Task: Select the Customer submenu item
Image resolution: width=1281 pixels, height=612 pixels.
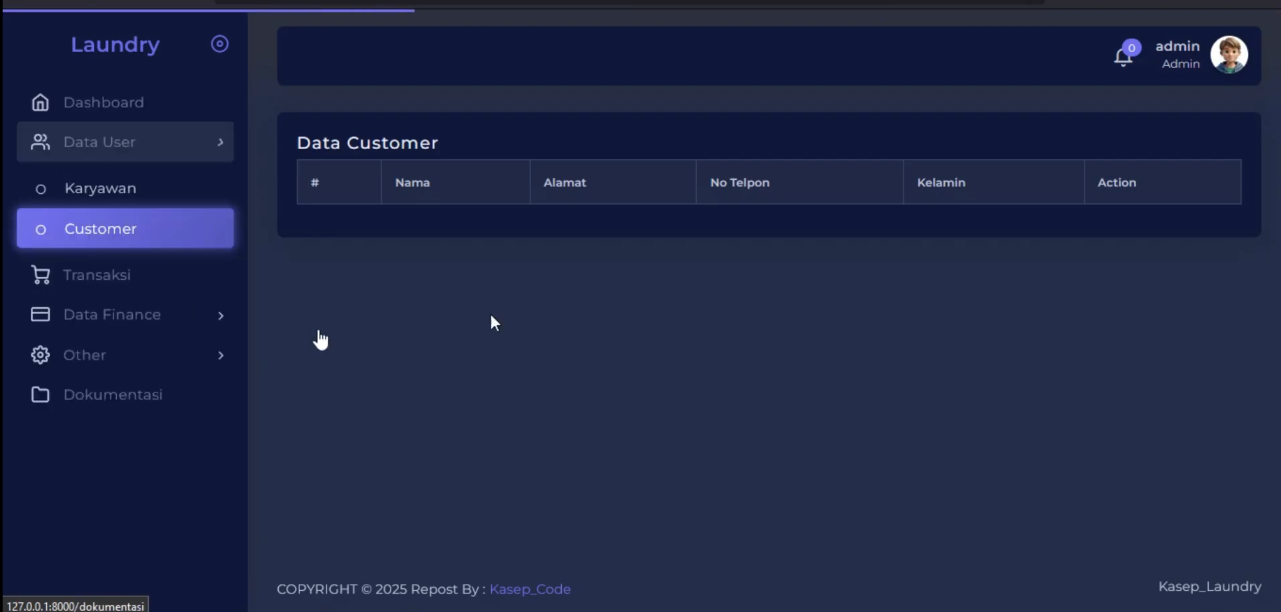Action: pyautogui.click(x=125, y=228)
